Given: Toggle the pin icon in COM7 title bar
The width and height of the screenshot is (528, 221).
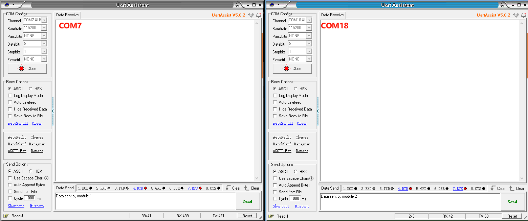Looking at the screenshot, I should click(x=237, y=5).
